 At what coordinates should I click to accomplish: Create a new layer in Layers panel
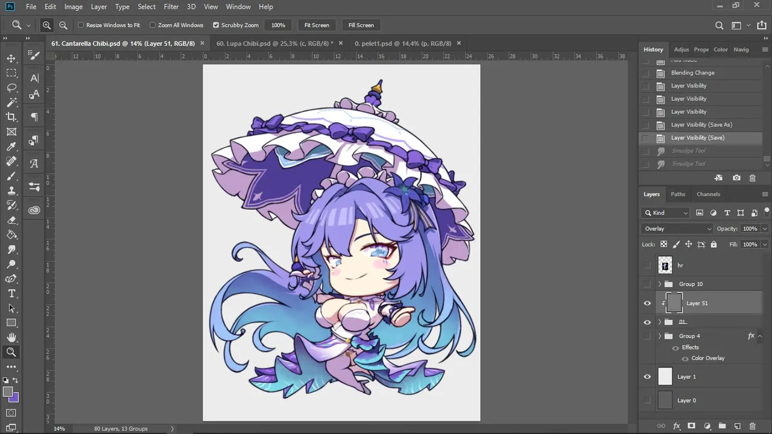coord(737,426)
